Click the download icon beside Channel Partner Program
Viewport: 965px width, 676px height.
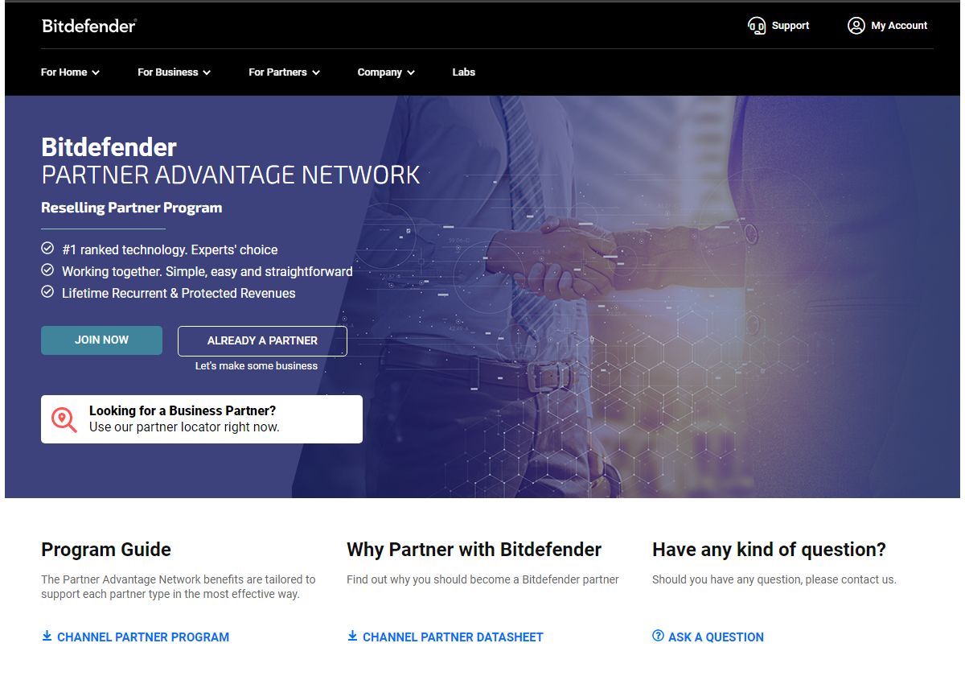pyautogui.click(x=47, y=637)
